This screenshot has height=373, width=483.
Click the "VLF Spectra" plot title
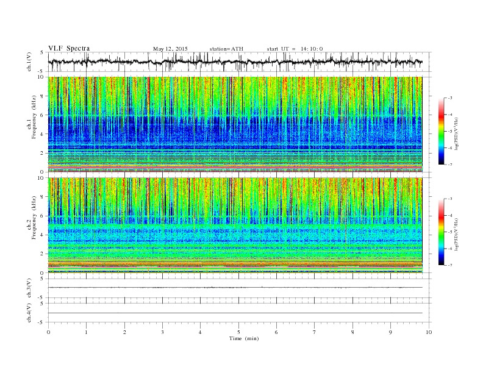(69, 48)
